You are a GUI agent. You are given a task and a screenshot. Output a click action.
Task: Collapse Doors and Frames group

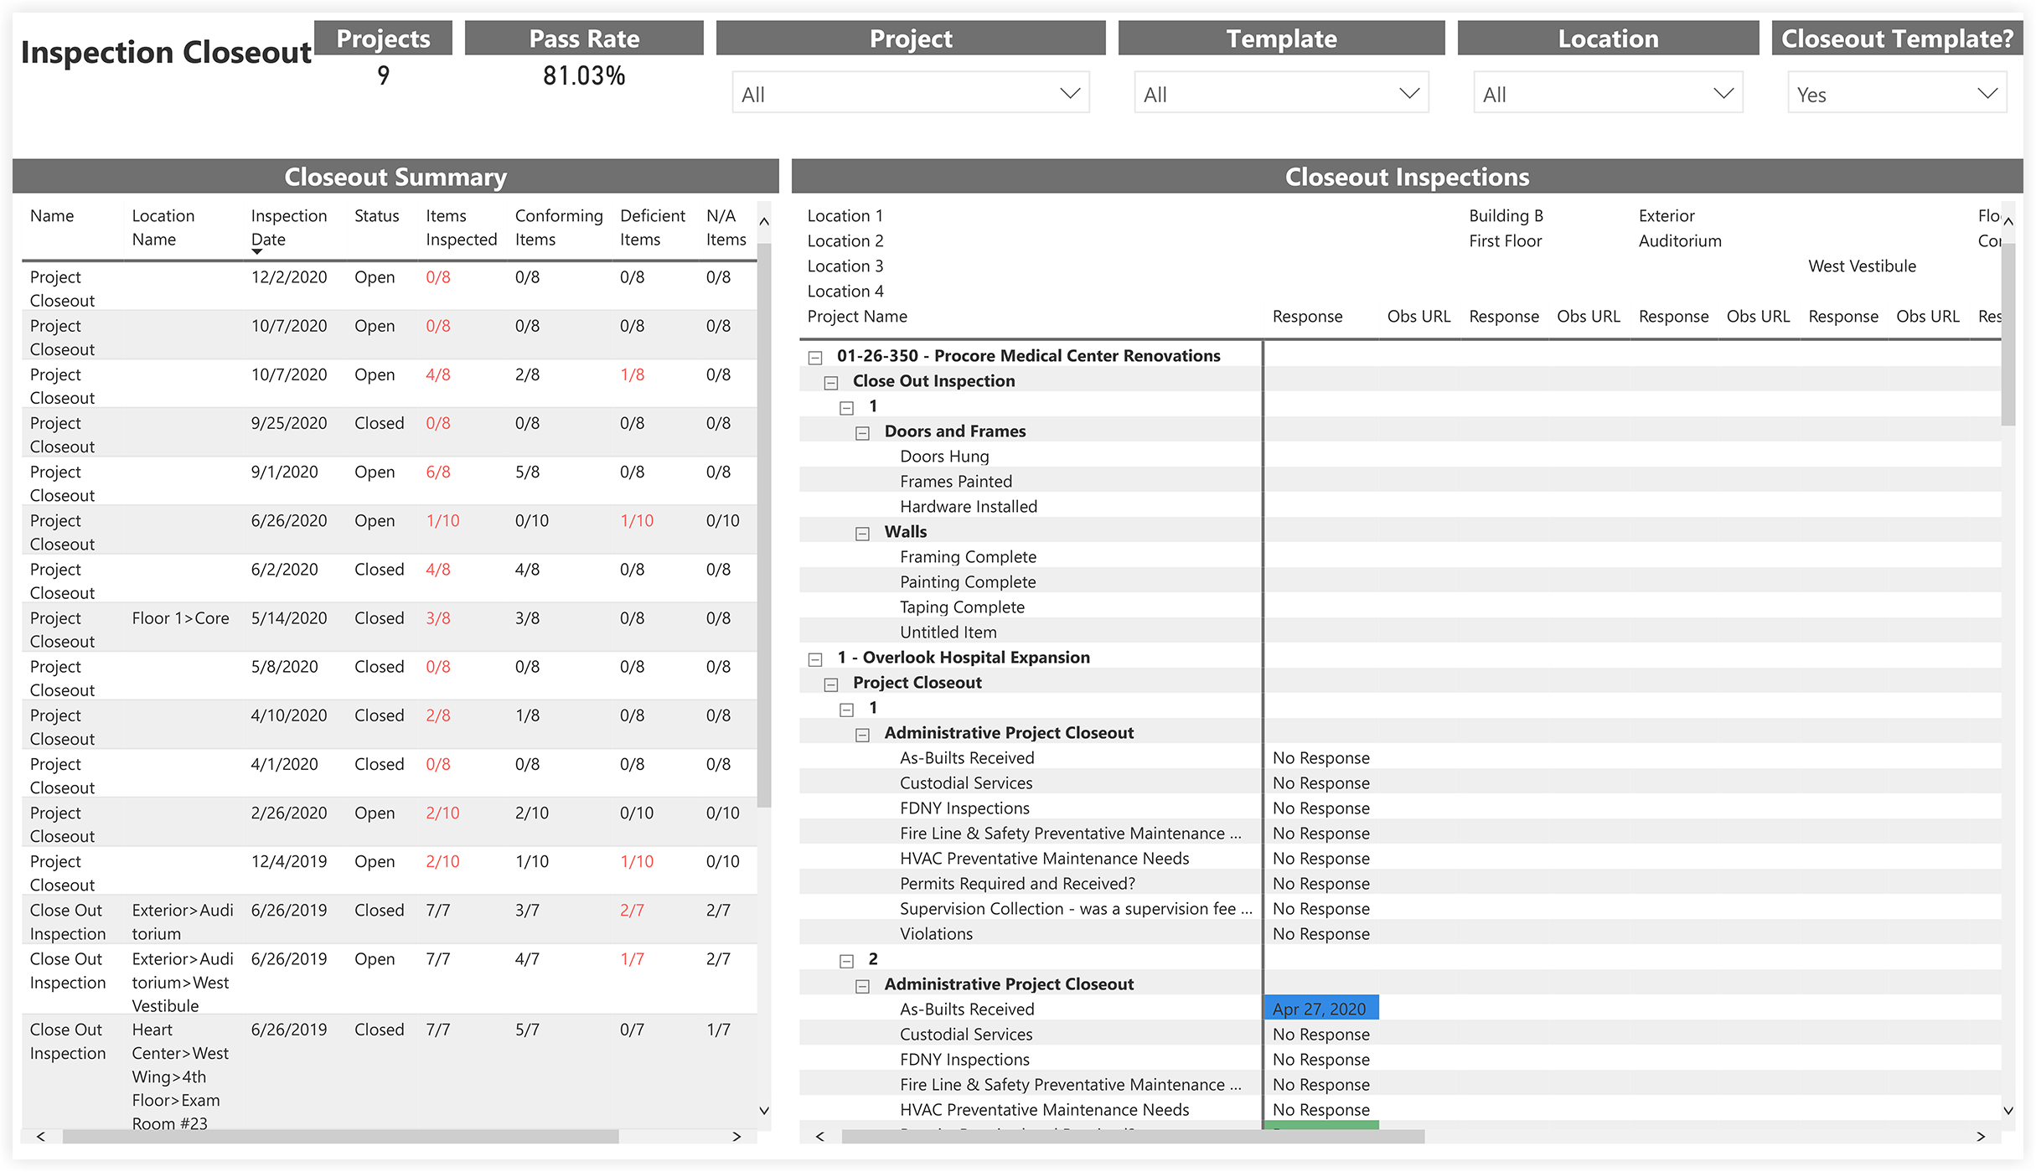click(x=862, y=432)
